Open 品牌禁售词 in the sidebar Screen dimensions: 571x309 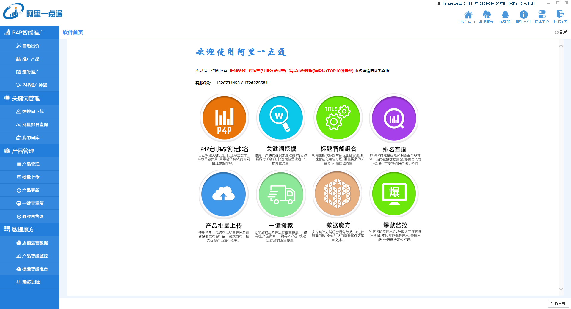coord(30,216)
